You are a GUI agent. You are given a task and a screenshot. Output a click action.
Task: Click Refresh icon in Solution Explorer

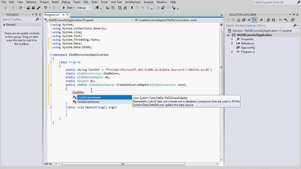[x=273, y=20]
